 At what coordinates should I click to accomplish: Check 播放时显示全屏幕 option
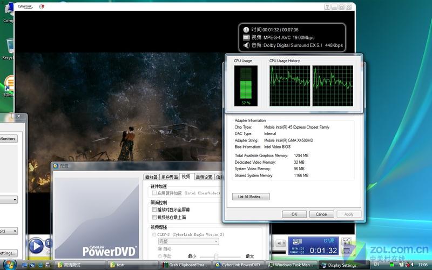[154, 210]
